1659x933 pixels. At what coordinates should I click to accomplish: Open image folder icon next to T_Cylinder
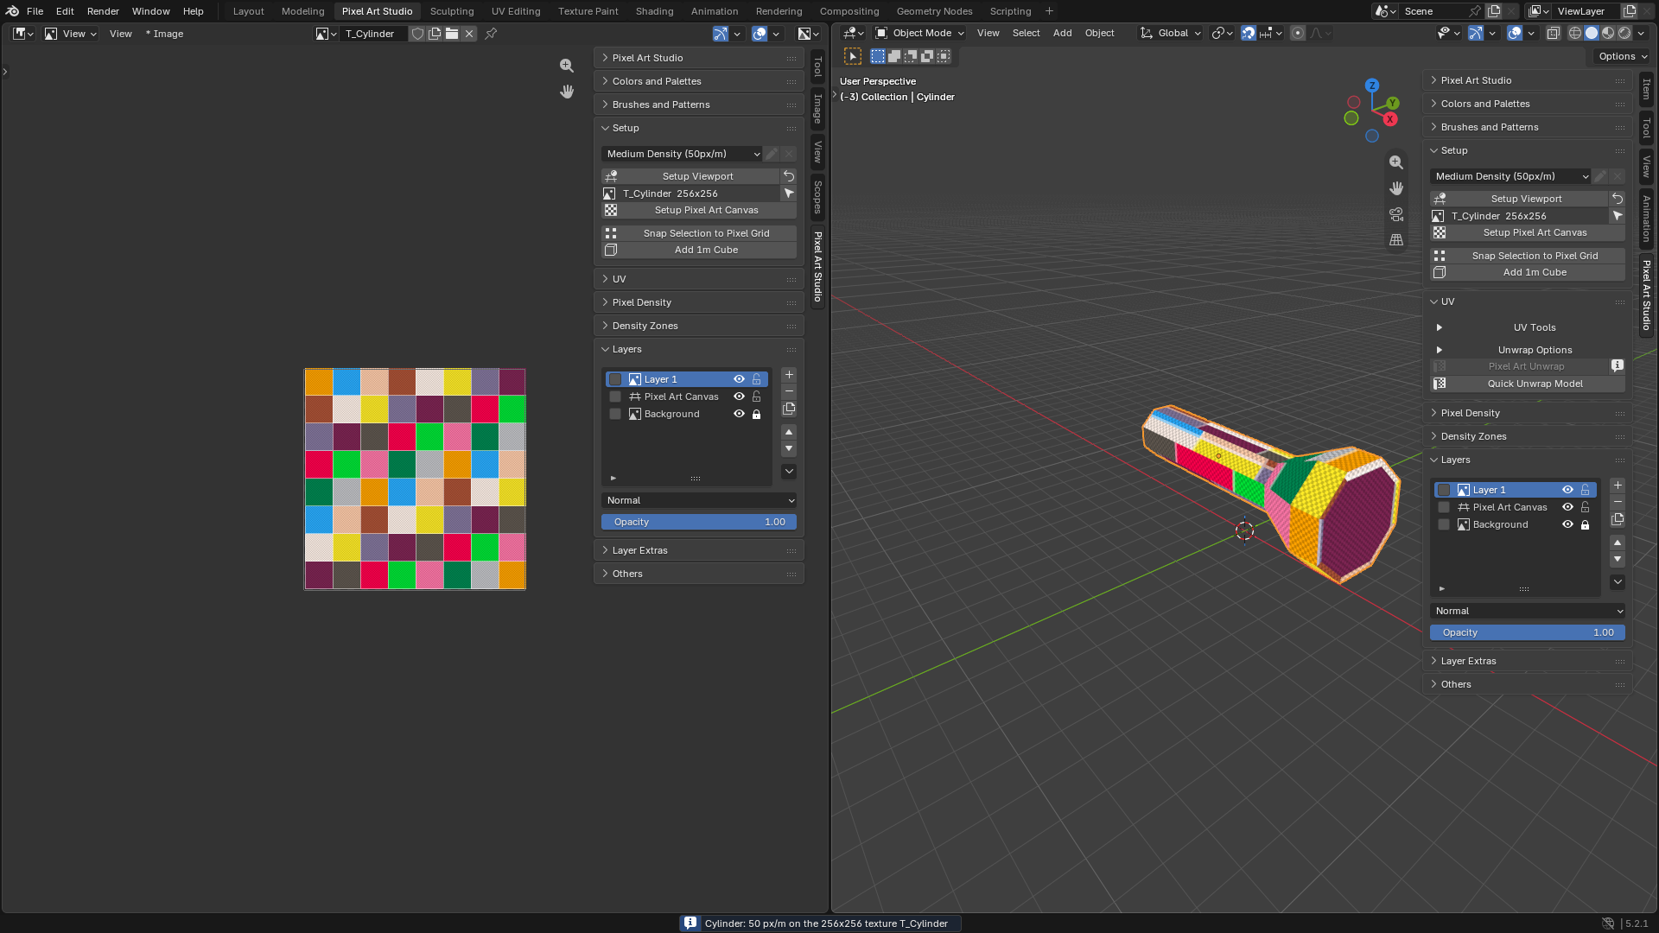tap(452, 34)
